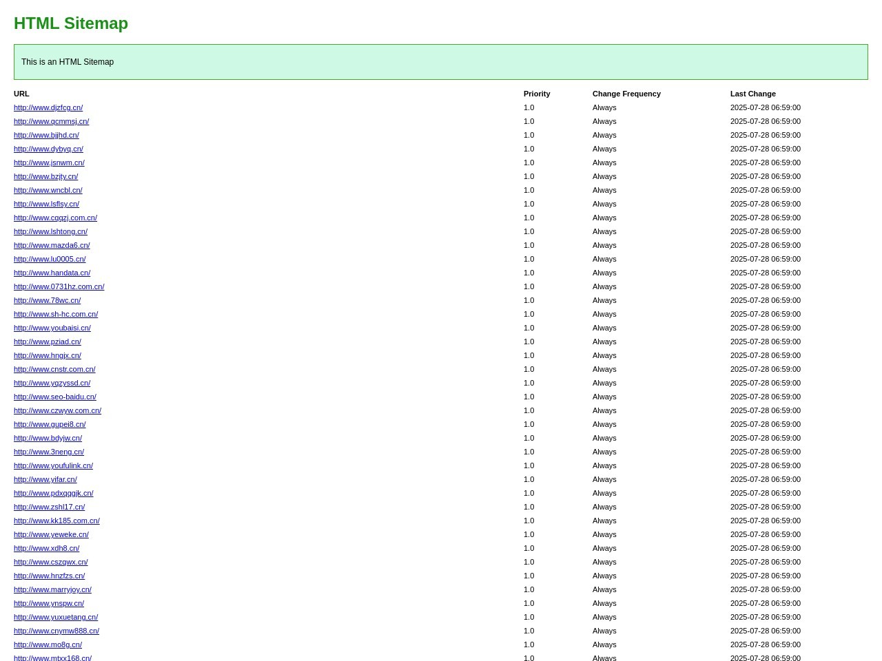Click the Last Change column header
Screen dimensions: 882x661
(x=752, y=94)
